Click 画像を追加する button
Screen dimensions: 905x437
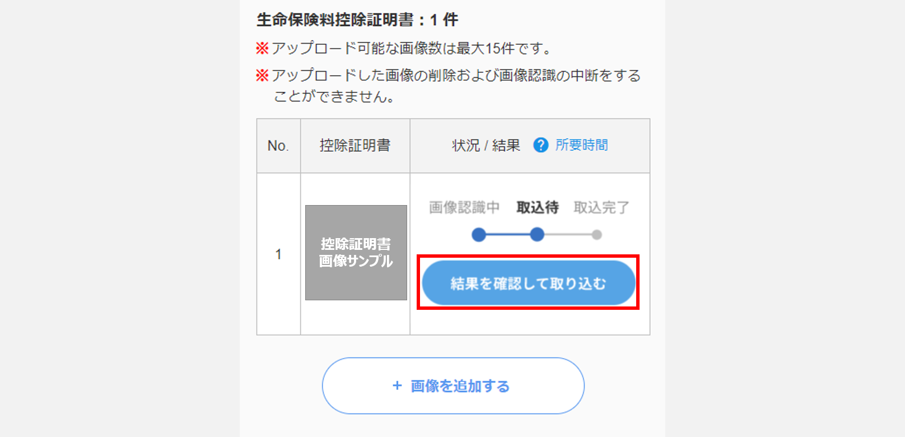pos(453,386)
